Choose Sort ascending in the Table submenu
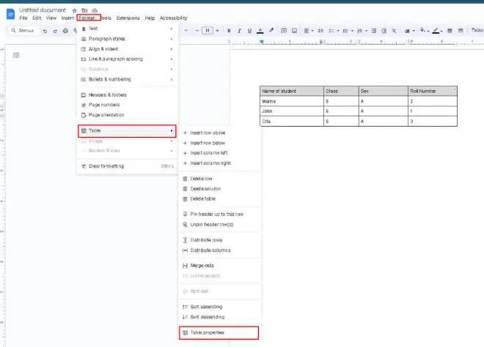This screenshot has width=484, height=347. tap(220, 307)
